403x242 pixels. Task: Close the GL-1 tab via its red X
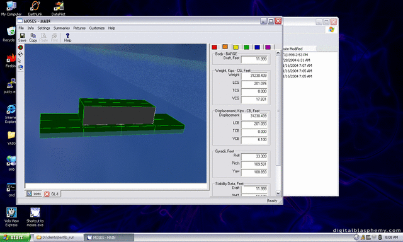47,194
